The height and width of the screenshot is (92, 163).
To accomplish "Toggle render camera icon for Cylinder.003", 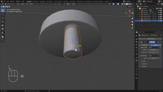I will point(161,19).
